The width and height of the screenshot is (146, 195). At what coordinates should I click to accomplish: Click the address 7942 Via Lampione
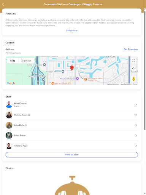pos(13,53)
